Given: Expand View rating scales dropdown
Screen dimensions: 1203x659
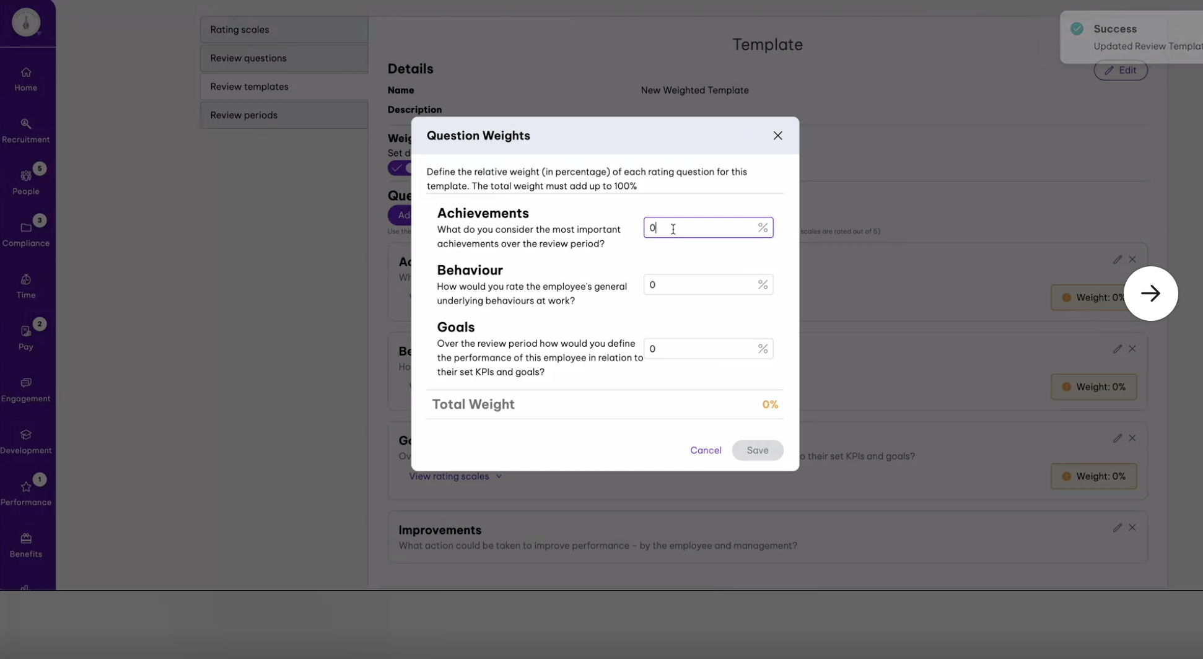Looking at the screenshot, I should tap(455, 476).
